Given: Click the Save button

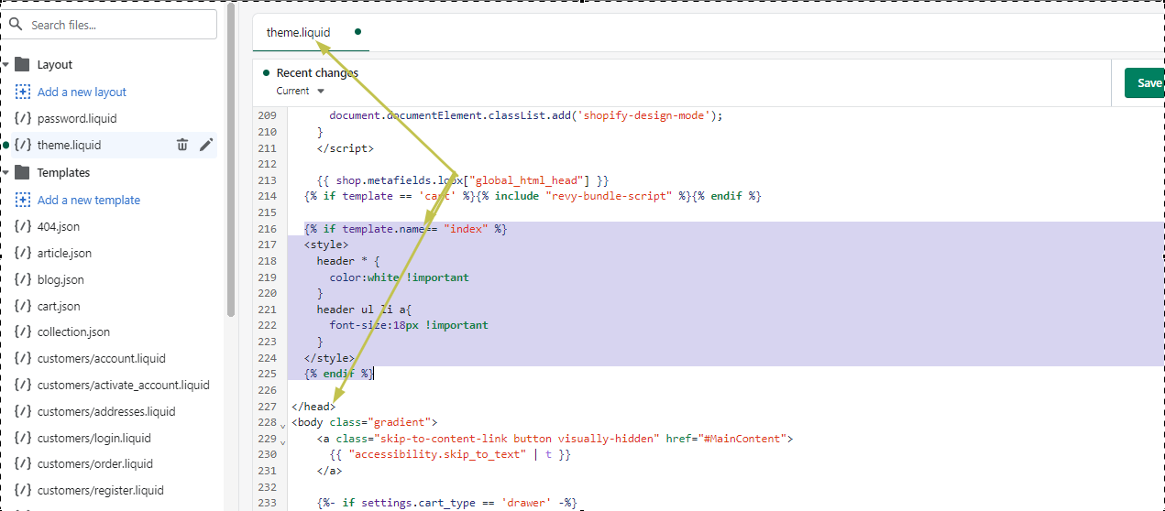Looking at the screenshot, I should (x=1146, y=82).
